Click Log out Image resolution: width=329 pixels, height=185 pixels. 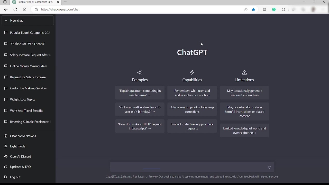coord(28,177)
